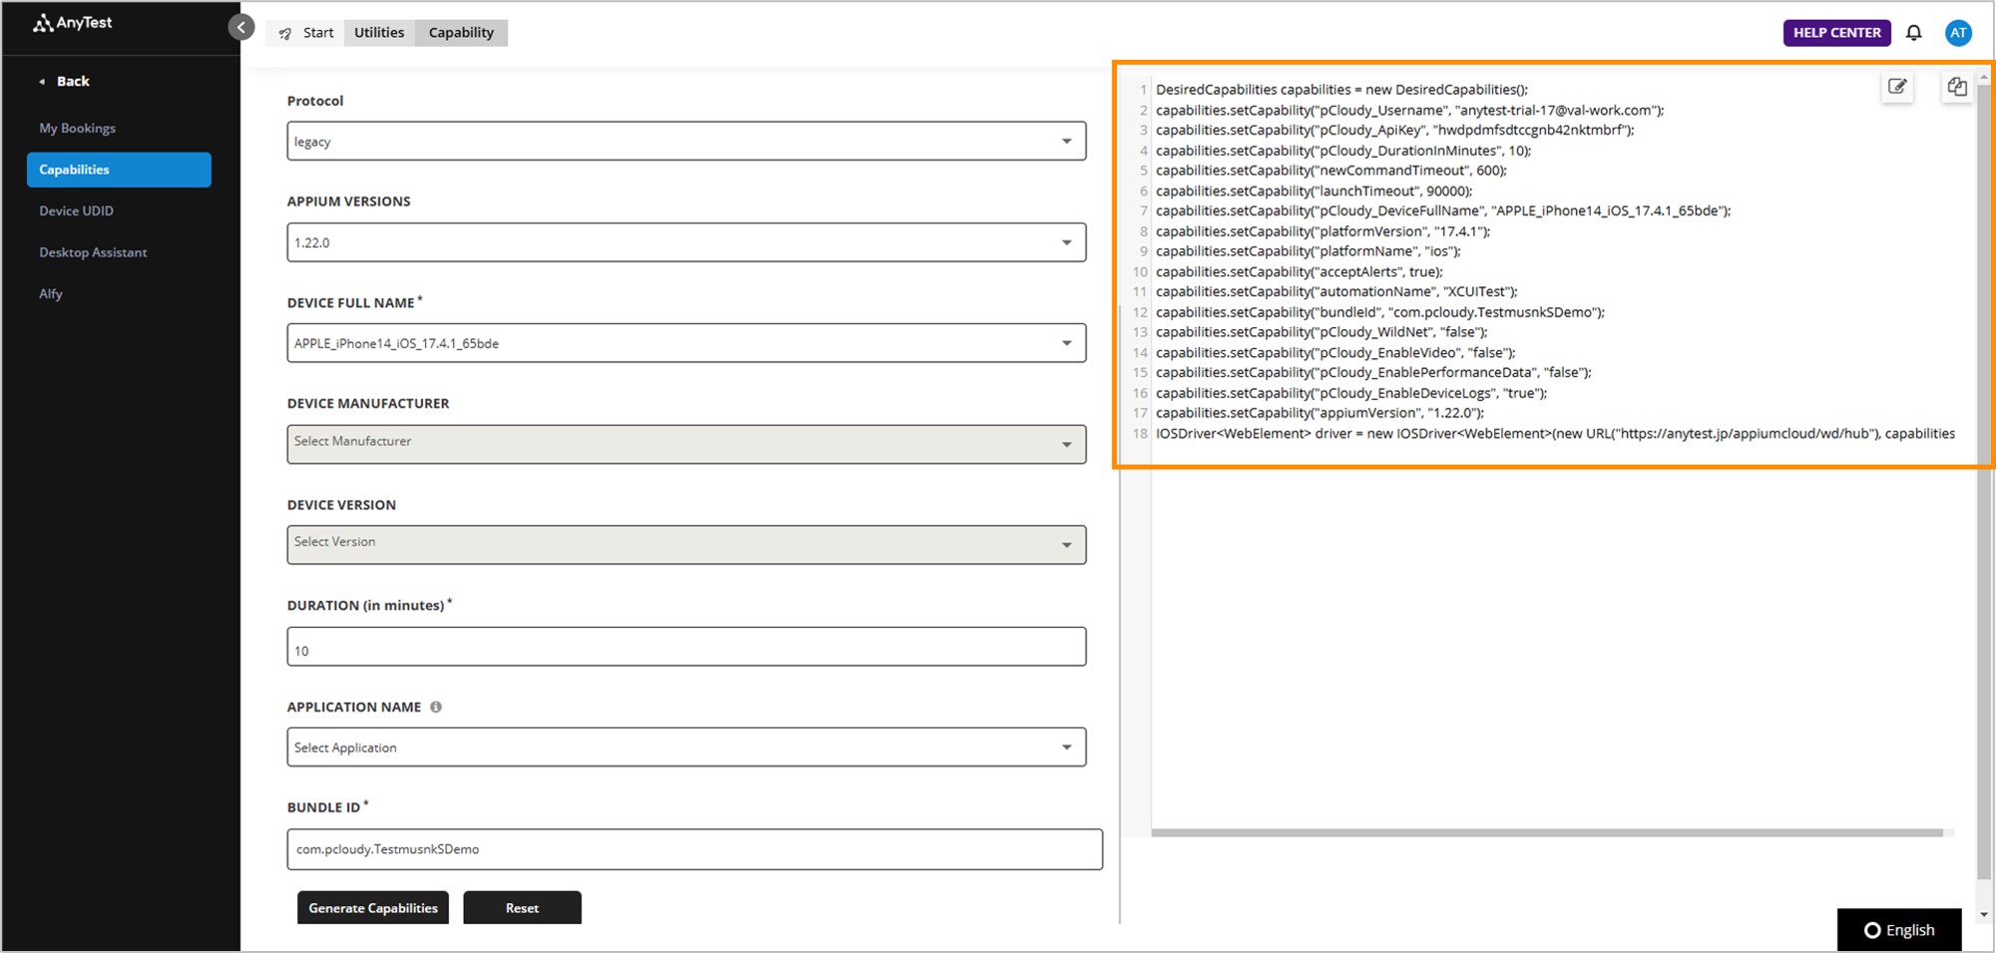
Task: Click the code line with pCloudy_EnablePerformanceData
Action: [x=1373, y=372]
